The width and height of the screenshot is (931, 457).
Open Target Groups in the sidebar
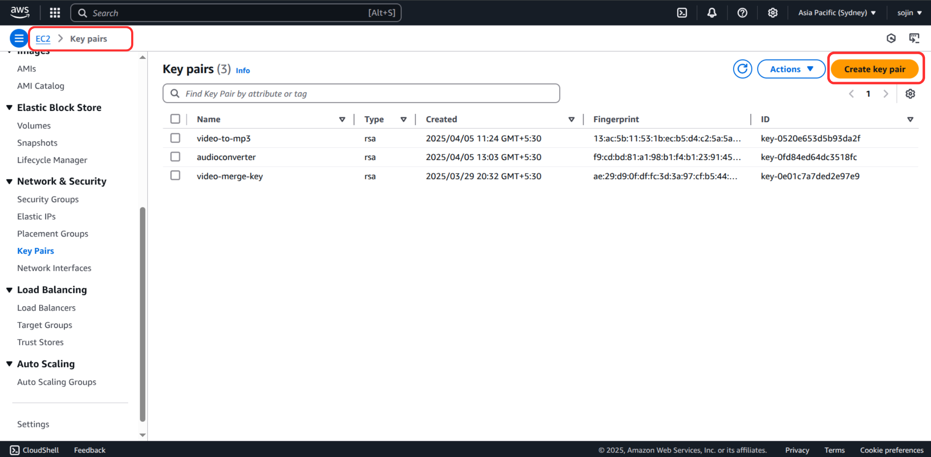point(44,325)
